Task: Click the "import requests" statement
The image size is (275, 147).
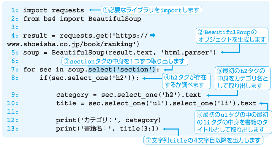Action: [x=53, y=10]
